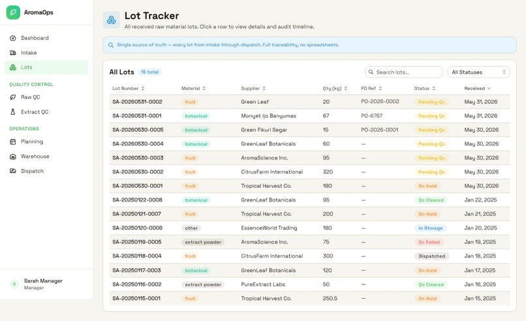The image size is (526, 321).
Task: Click supplier Monyet Ijo Banyumas
Action: point(268,115)
